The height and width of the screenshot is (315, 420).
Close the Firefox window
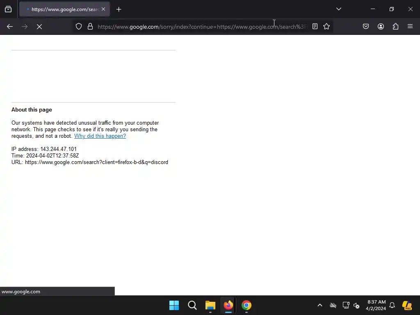click(x=410, y=9)
